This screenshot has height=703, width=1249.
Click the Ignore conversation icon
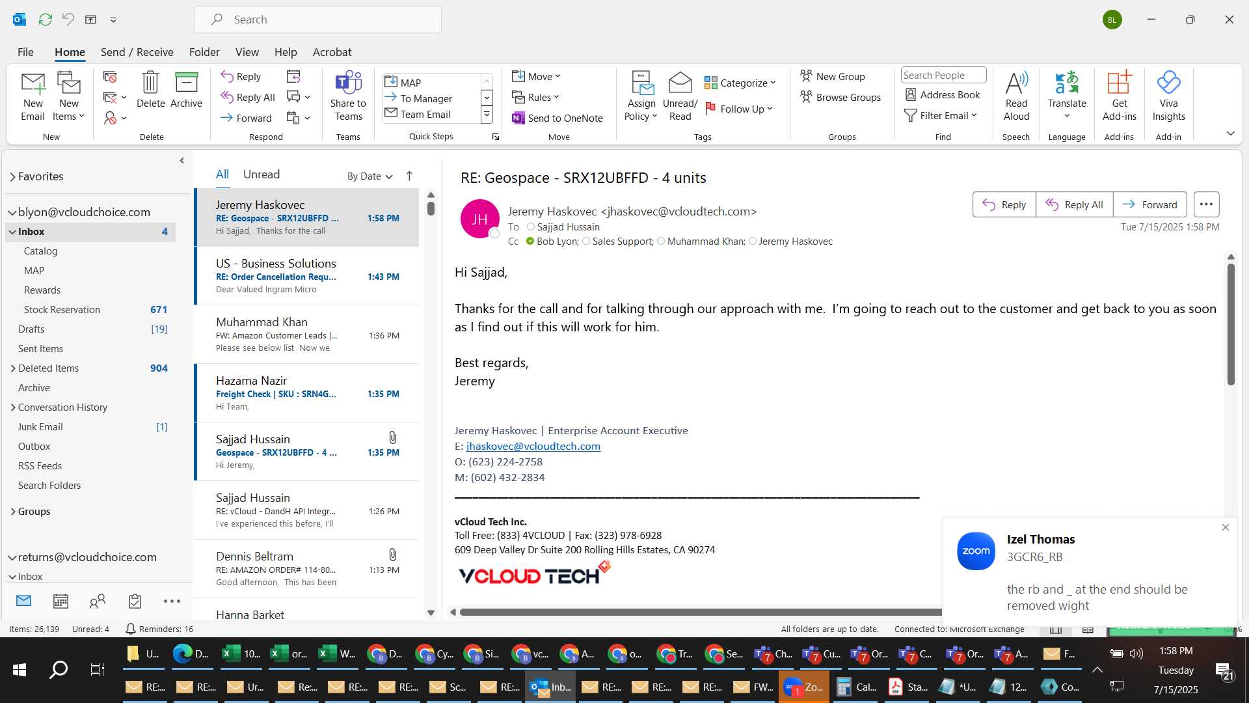click(x=110, y=77)
